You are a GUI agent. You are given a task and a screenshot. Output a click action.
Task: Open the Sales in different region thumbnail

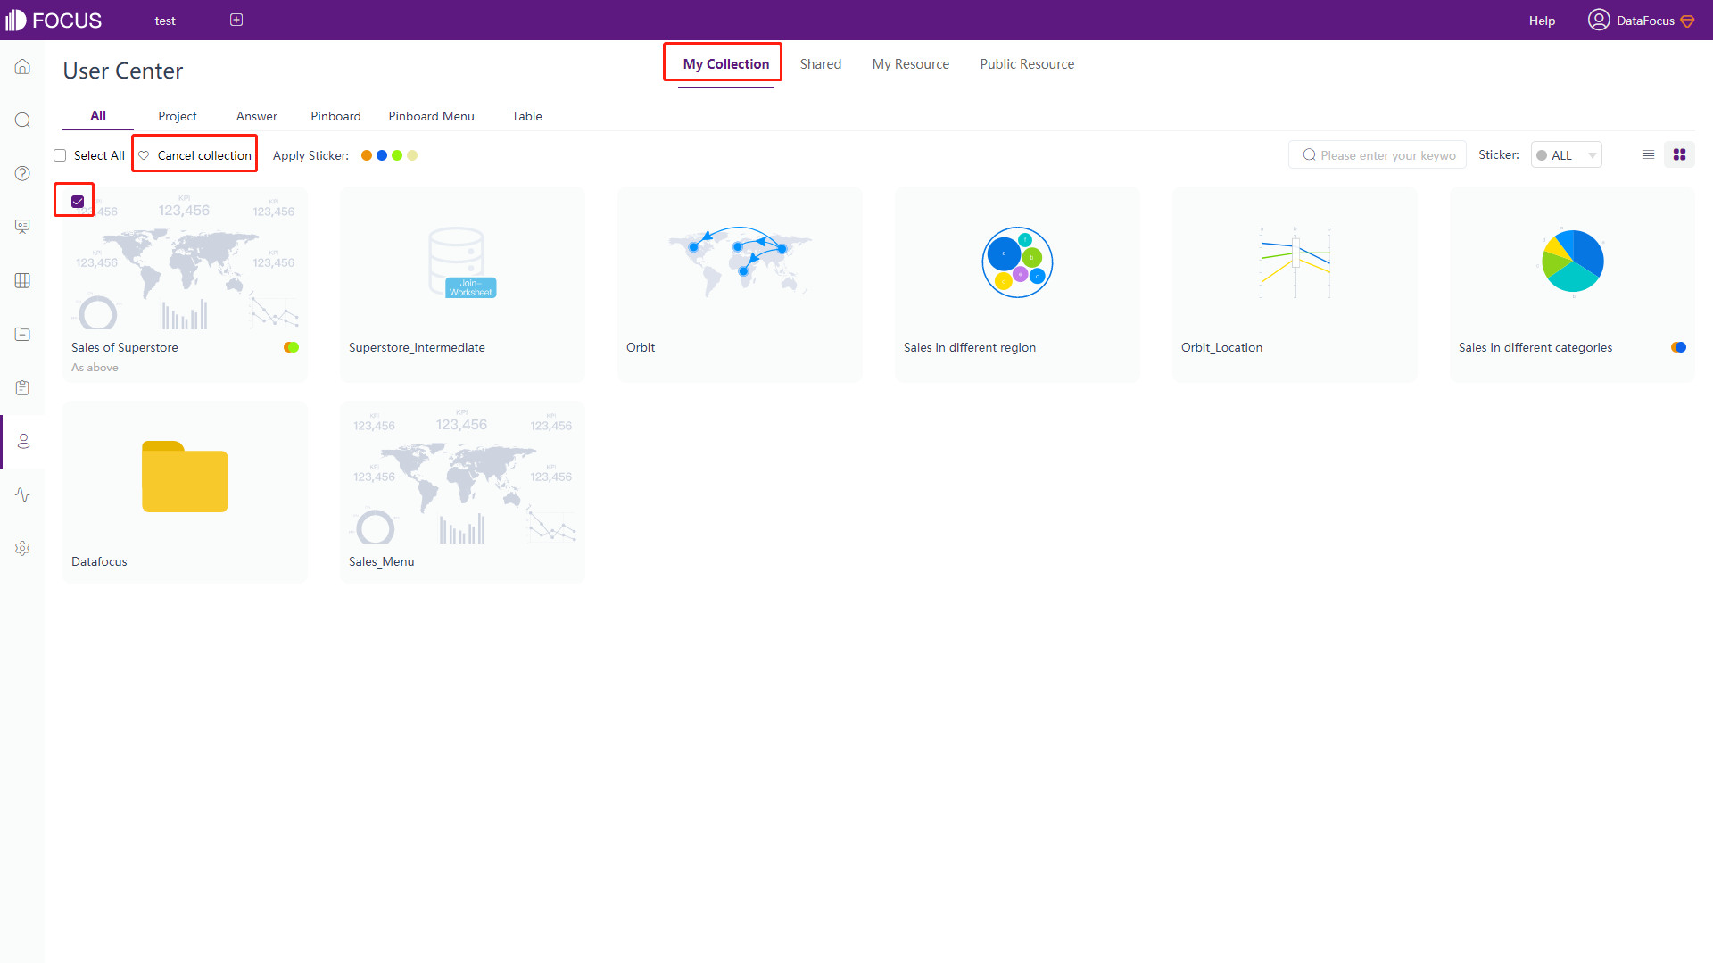coord(1017,262)
